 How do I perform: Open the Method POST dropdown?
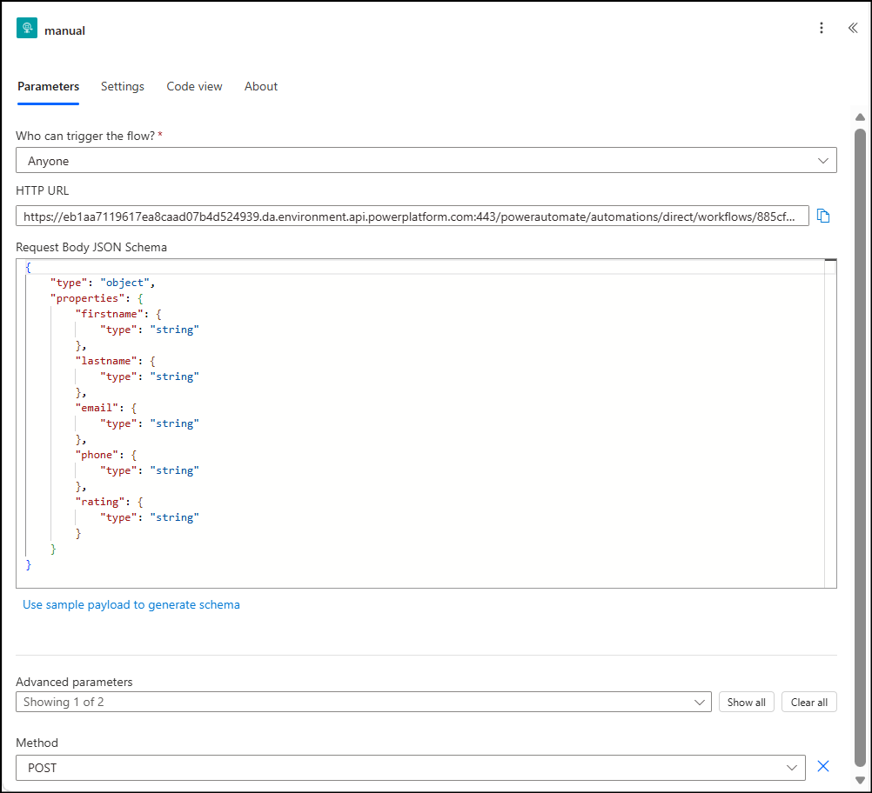tap(411, 768)
